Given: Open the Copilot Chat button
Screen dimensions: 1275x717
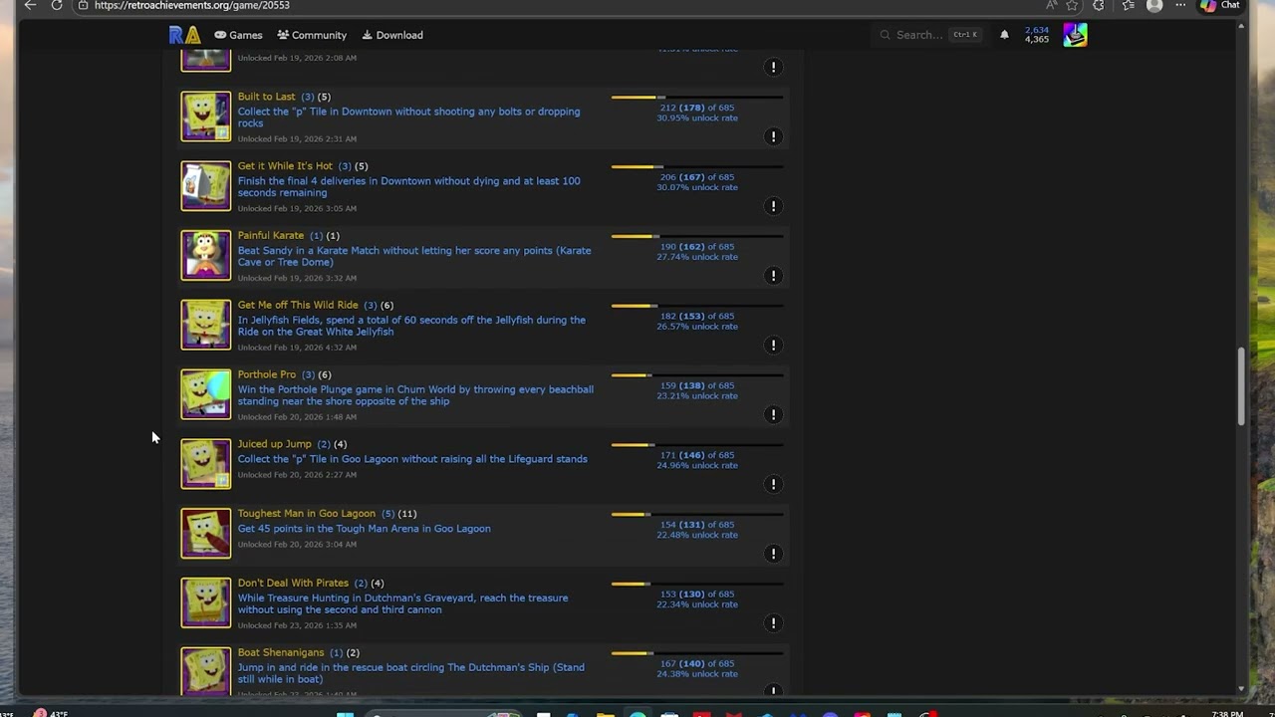Looking at the screenshot, I should tap(1220, 6).
